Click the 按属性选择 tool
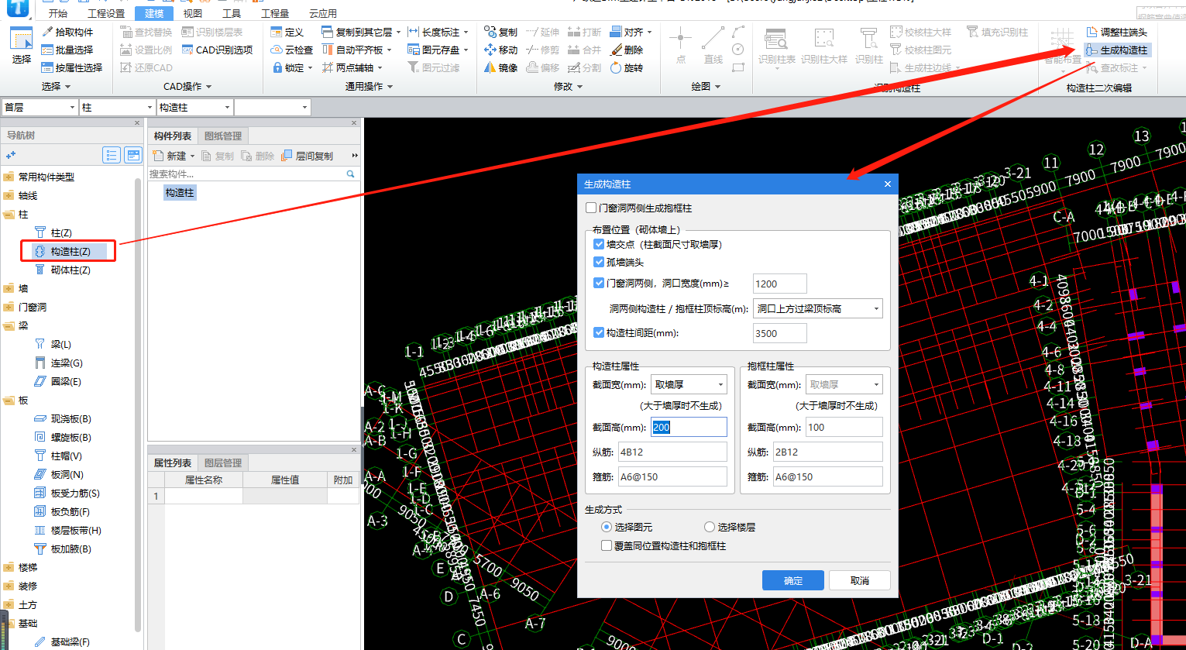This screenshot has width=1186, height=650. point(71,67)
